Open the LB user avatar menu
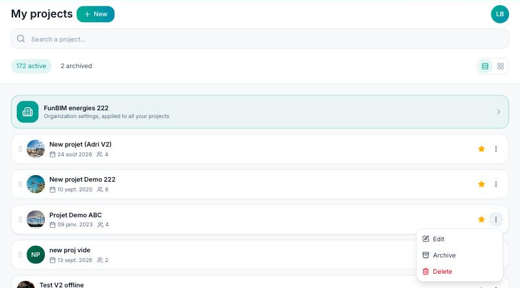The width and height of the screenshot is (520, 288). (500, 14)
